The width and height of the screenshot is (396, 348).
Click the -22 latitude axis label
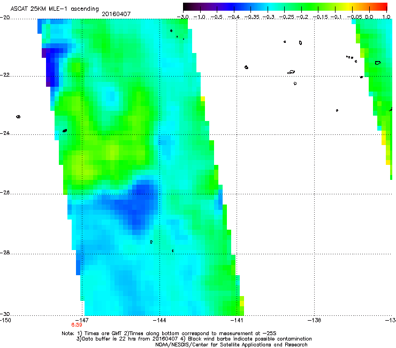click(5, 75)
